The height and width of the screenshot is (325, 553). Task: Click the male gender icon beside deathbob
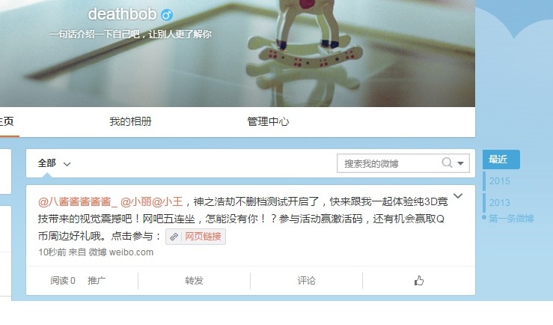(x=166, y=15)
